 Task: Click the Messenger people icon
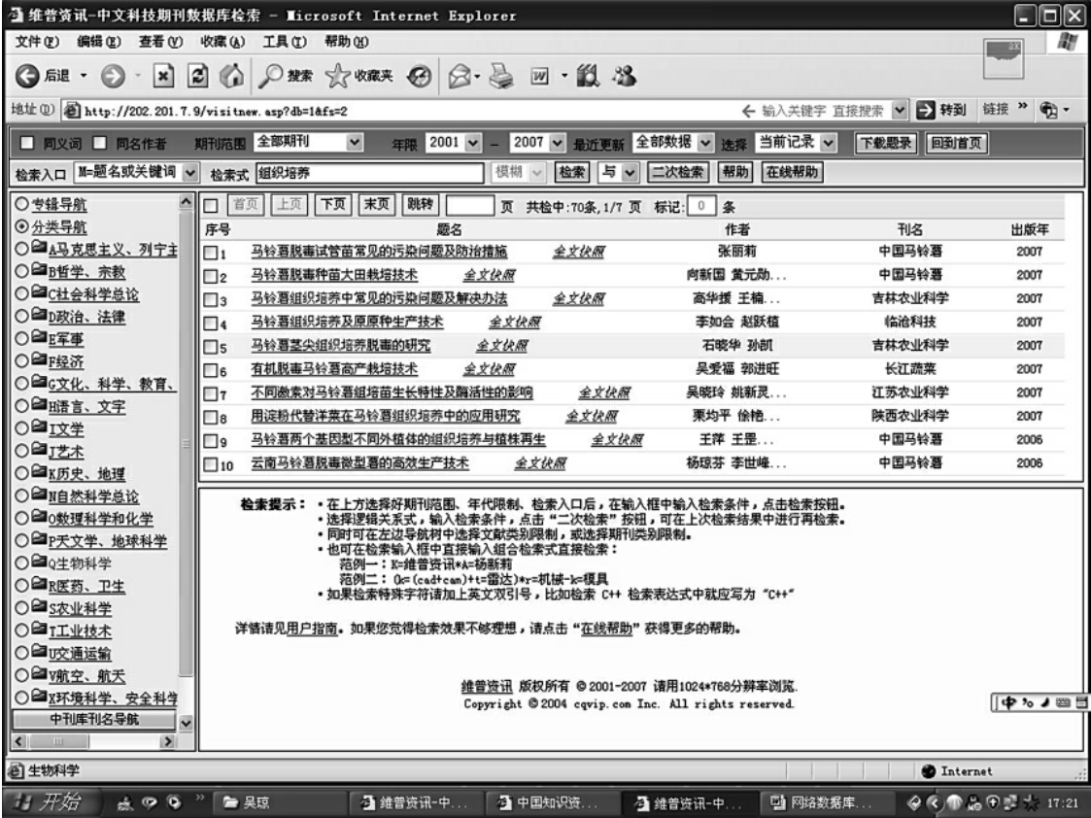point(624,76)
